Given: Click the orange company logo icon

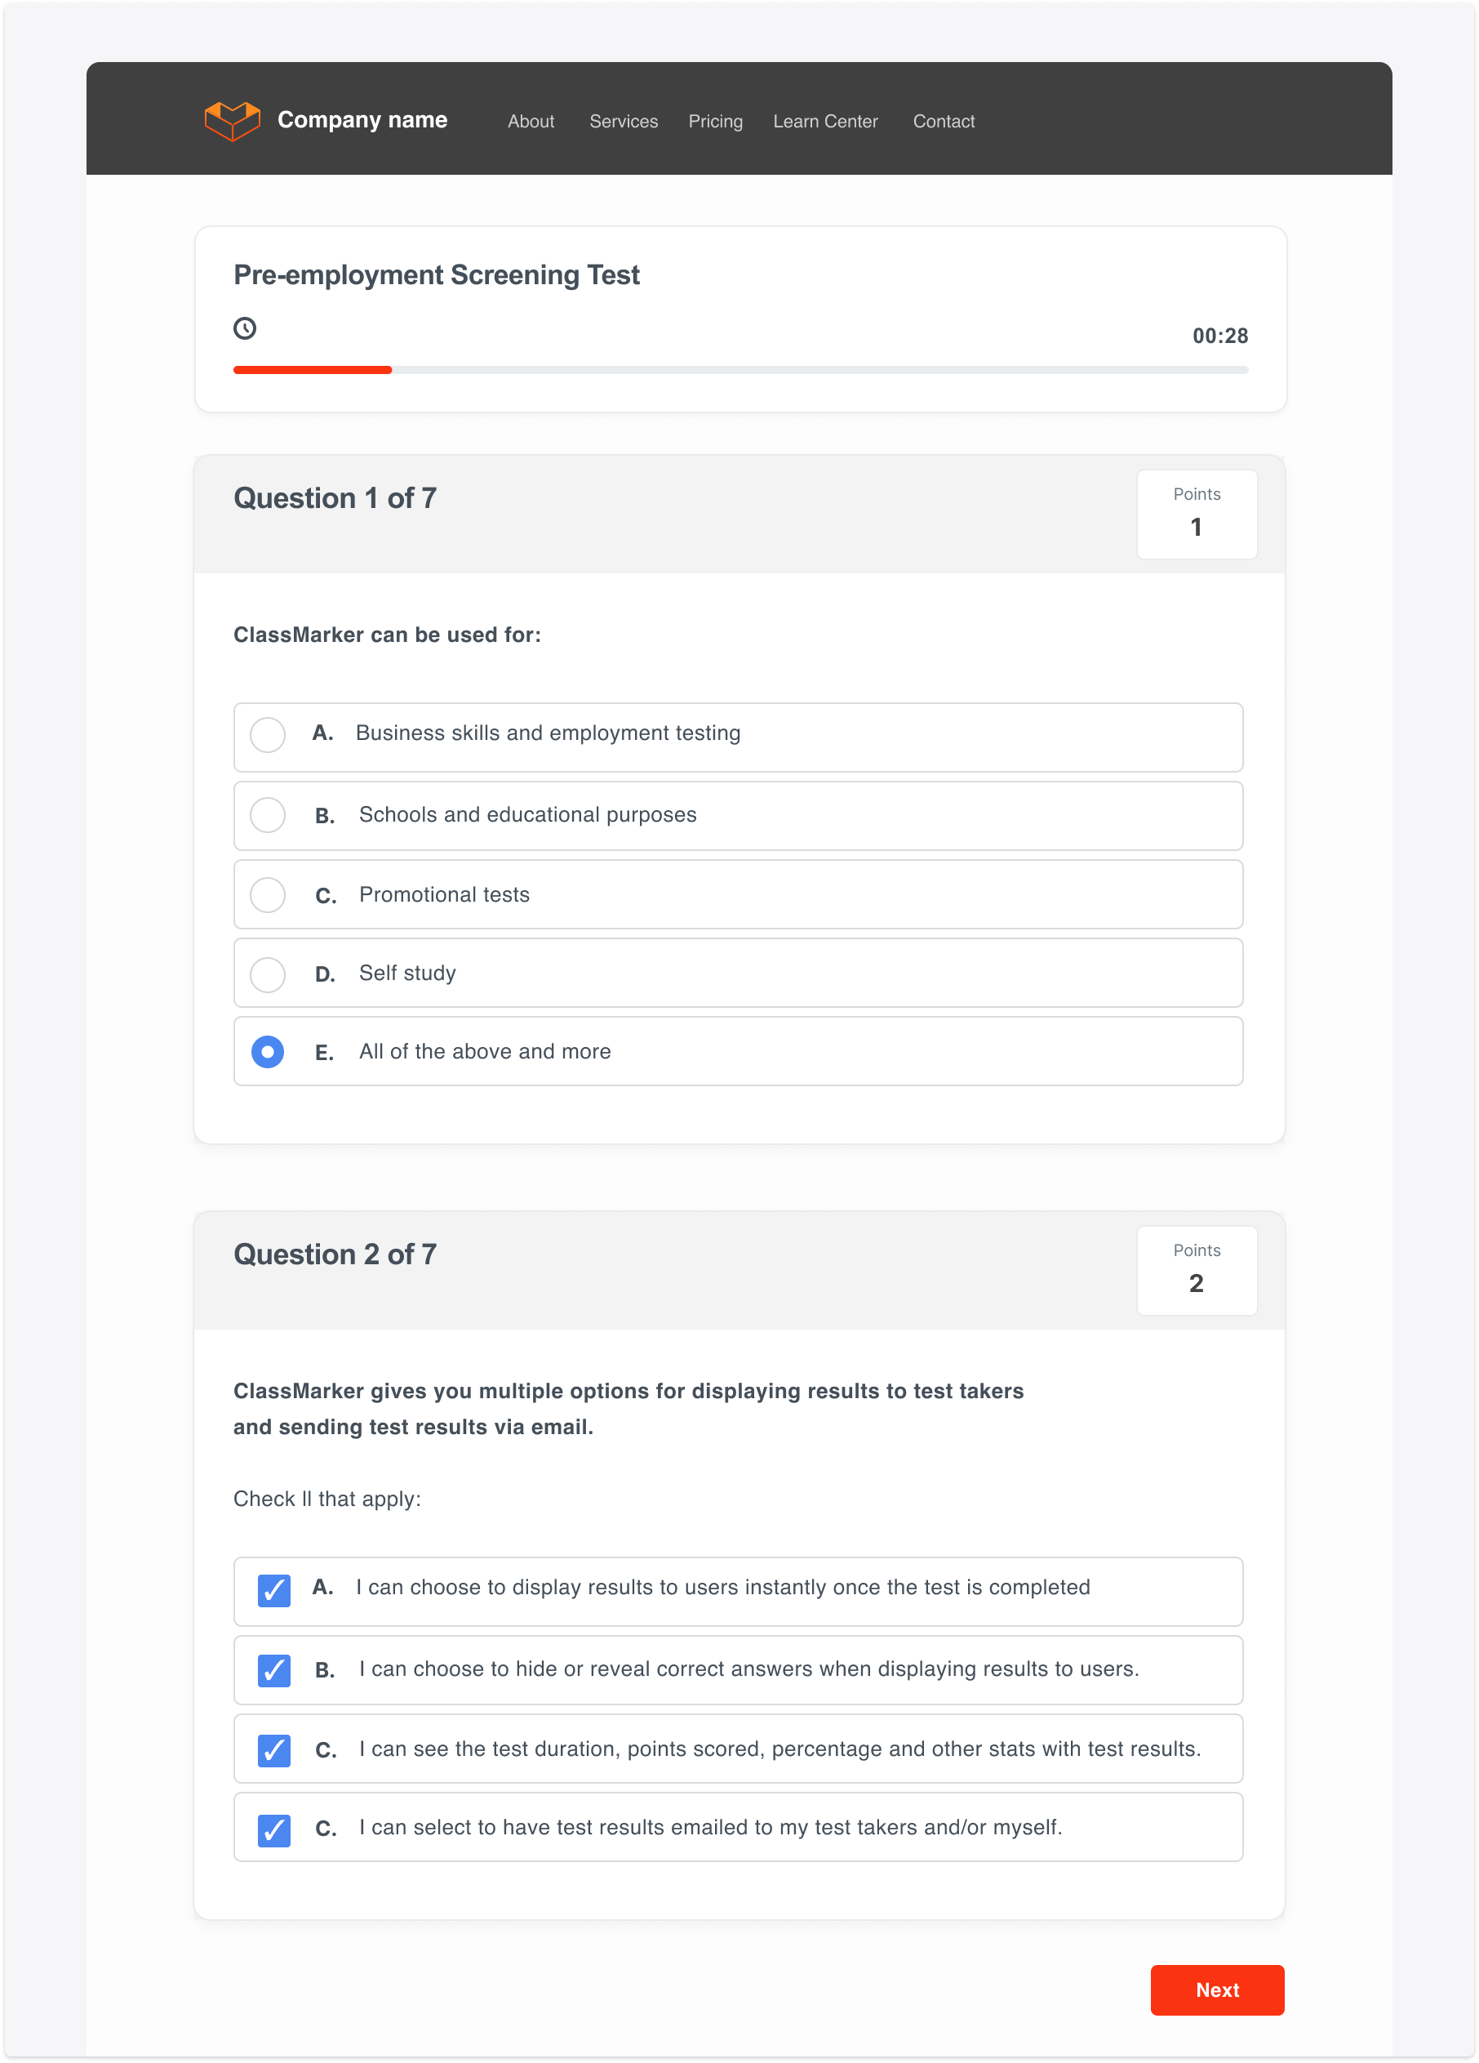Looking at the screenshot, I should pos(233,120).
